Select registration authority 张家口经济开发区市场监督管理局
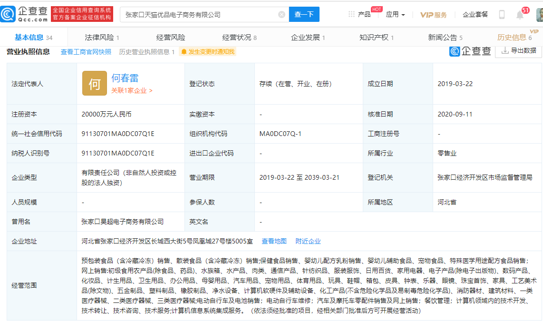 (485, 177)
